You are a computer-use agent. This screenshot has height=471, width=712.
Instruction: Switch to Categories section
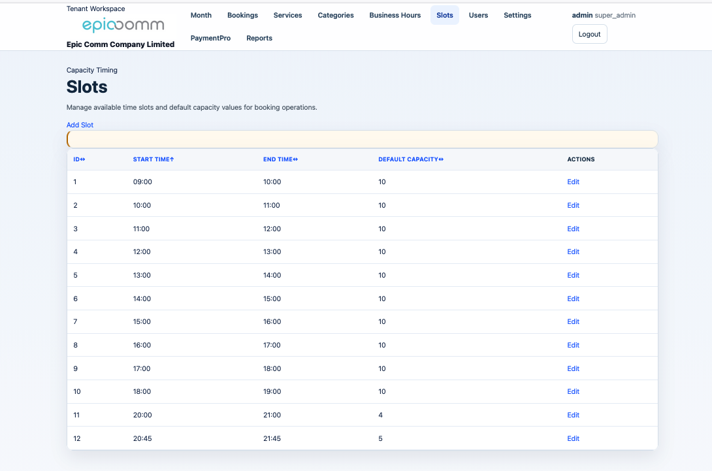tap(336, 15)
